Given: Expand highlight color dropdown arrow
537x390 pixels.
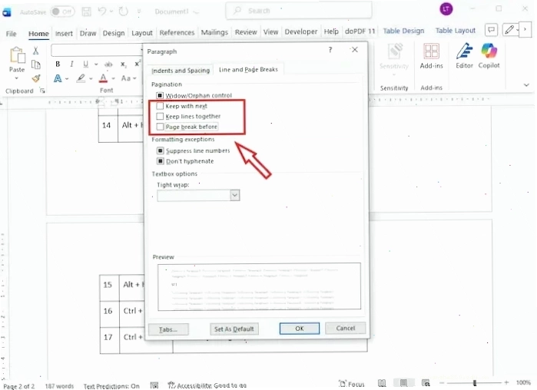Looking at the screenshot, I should 91,78.
